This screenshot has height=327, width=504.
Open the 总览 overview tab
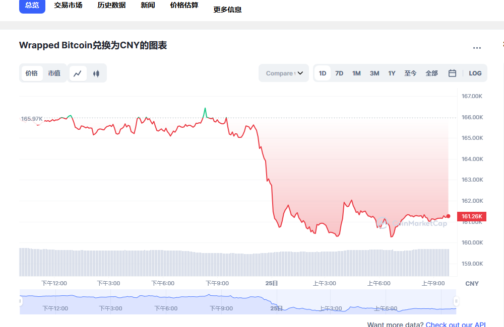click(32, 6)
